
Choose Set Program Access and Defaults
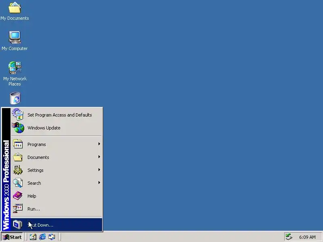pyautogui.click(x=57, y=115)
